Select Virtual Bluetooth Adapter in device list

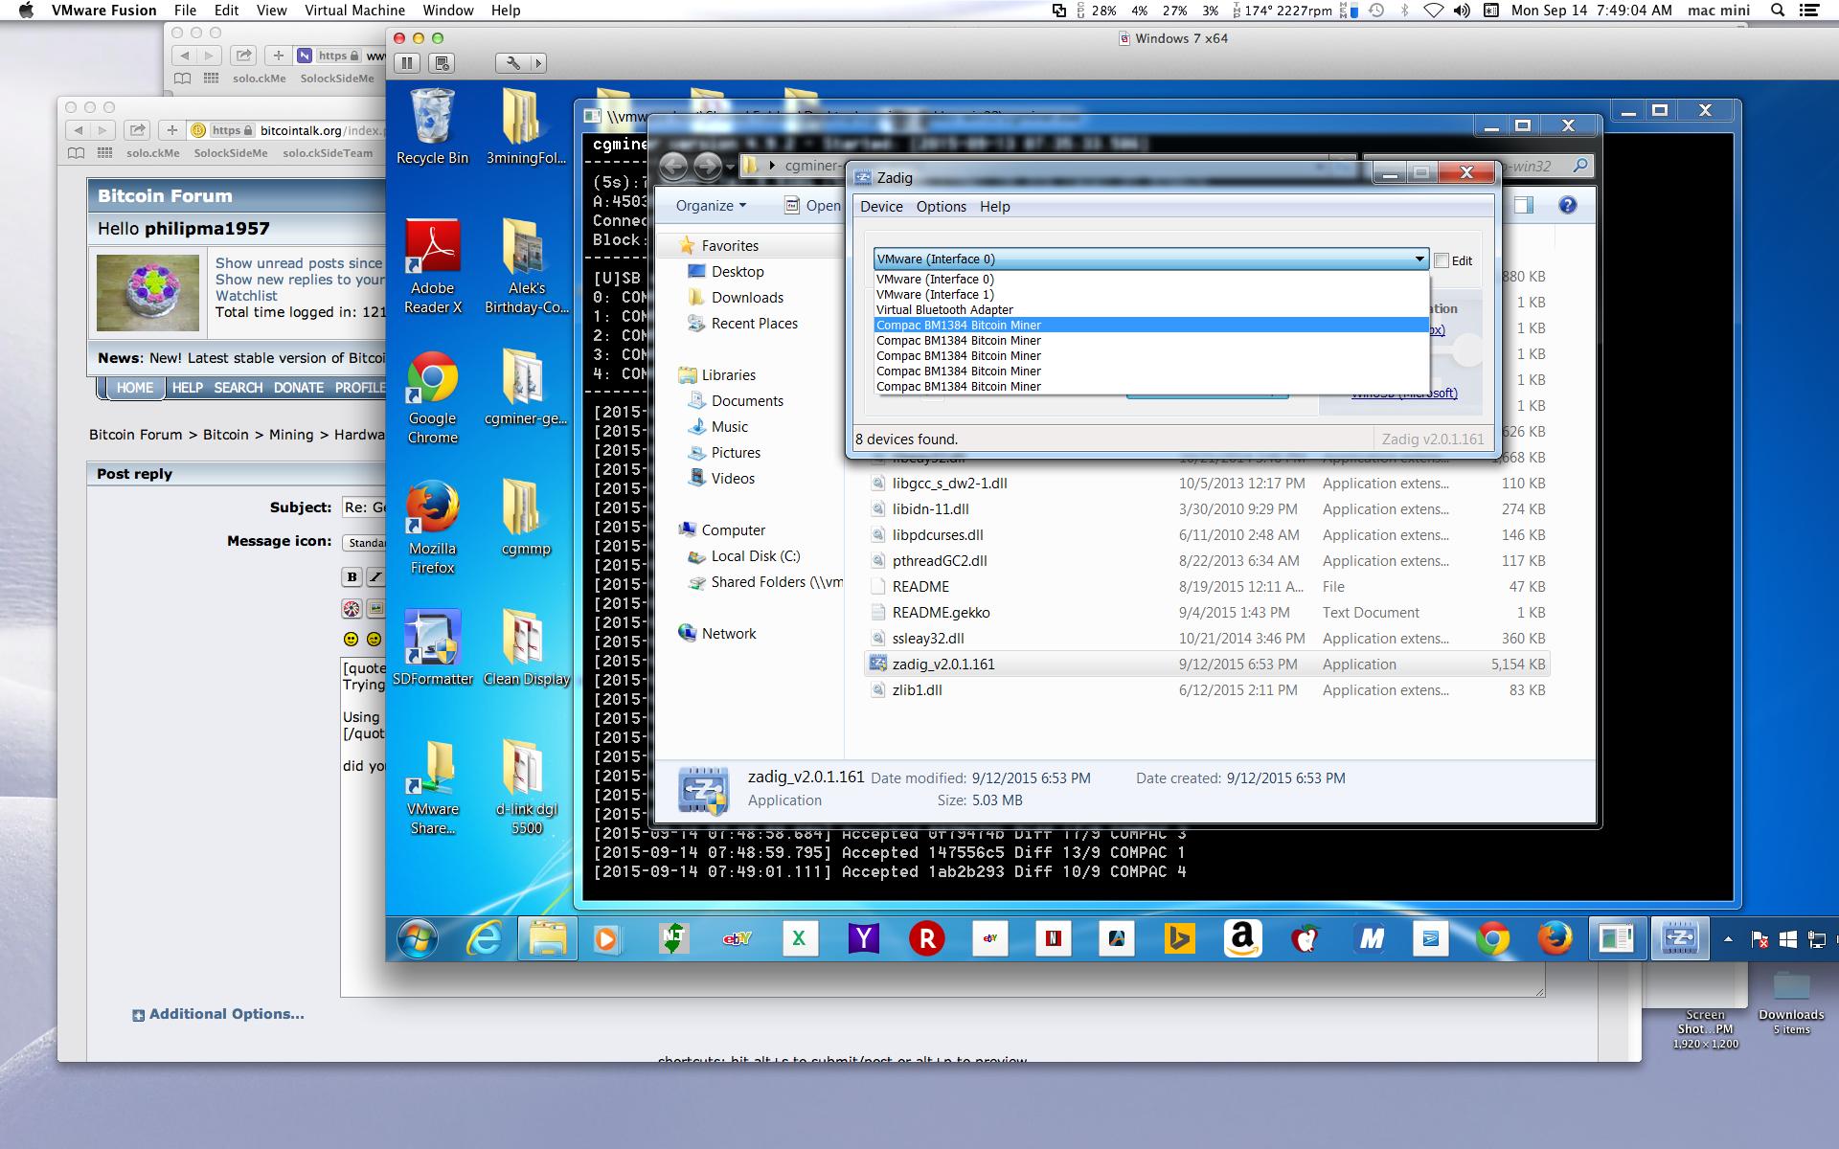click(x=1151, y=310)
